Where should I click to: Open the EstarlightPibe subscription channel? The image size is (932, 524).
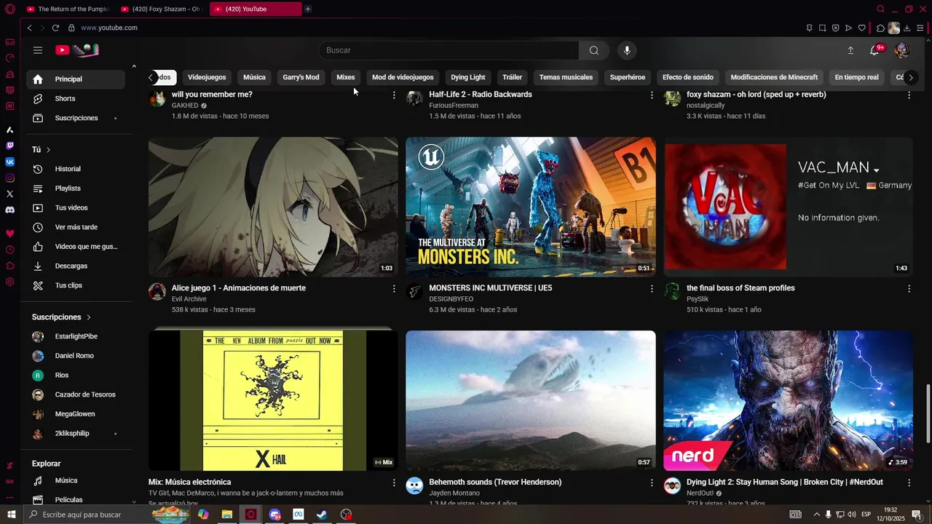click(76, 336)
